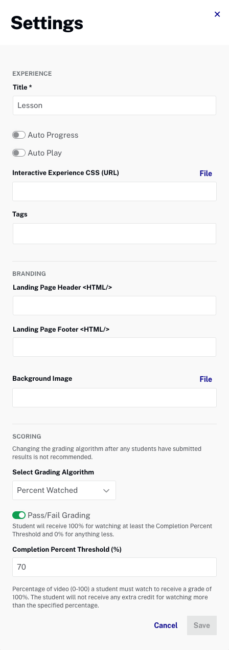
Task: Click the Cancel button
Action: click(x=166, y=625)
